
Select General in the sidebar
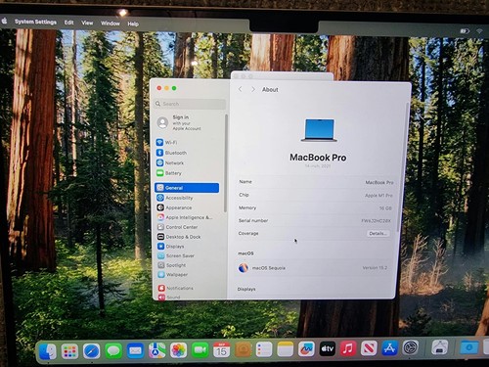(187, 188)
